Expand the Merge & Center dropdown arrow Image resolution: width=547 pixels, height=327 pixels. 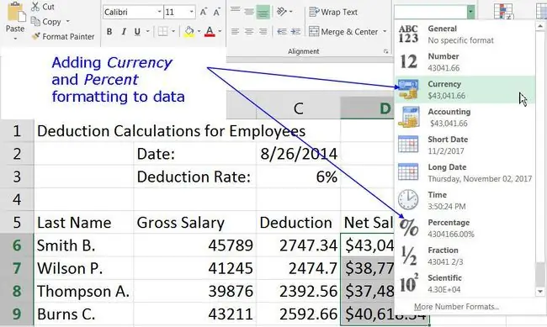pos(385,32)
